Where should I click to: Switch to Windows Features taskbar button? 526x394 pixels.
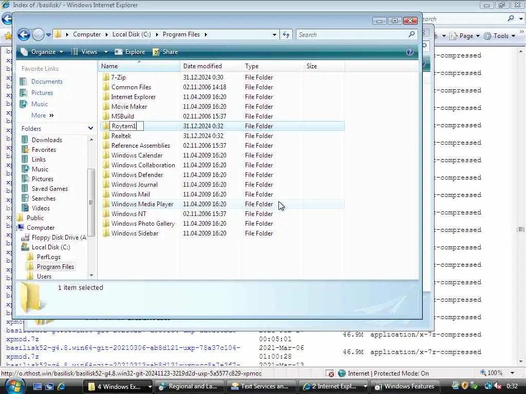point(405,386)
